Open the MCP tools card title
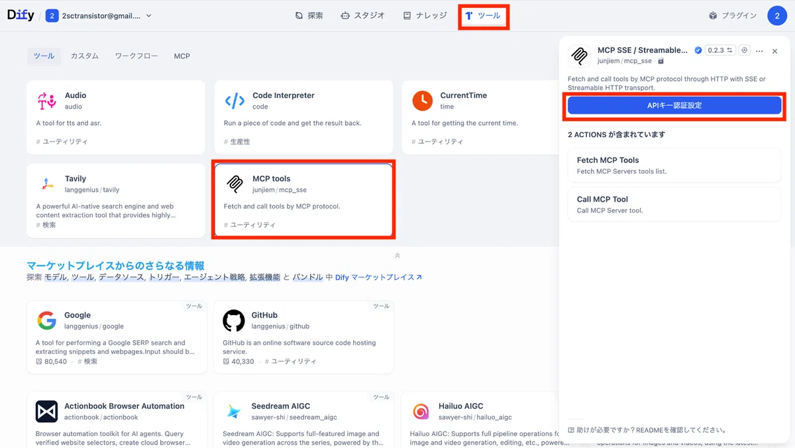Image resolution: width=795 pixels, height=448 pixels. coord(272,179)
